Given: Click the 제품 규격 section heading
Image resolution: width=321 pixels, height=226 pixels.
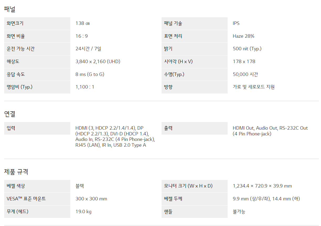Looking at the screenshot, I should coord(16,172).
